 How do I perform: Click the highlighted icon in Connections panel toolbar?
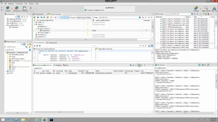click(19, 17)
